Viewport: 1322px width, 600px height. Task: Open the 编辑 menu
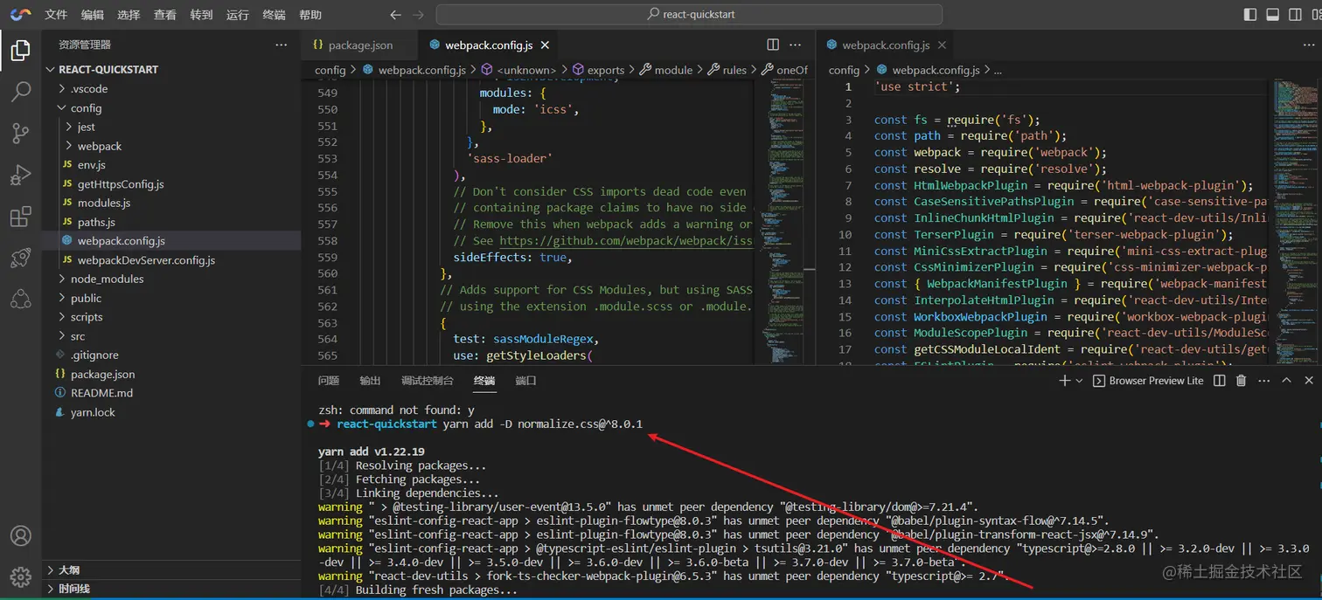point(92,15)
